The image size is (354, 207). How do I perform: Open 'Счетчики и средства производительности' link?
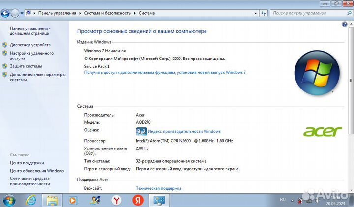click(x=30, y=181)
